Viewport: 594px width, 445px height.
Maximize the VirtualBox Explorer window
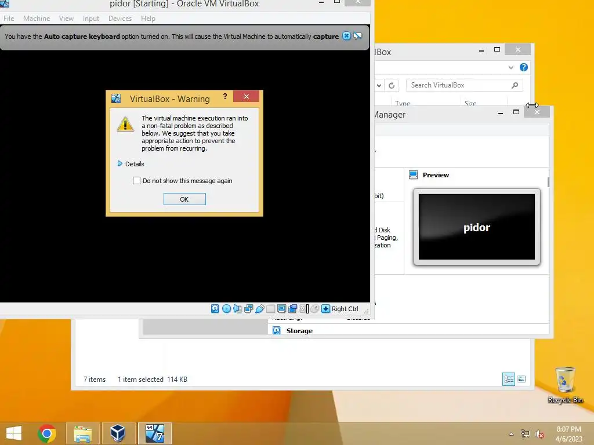point(497,50)
